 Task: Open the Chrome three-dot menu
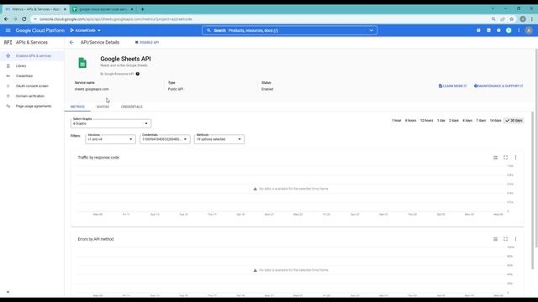pos(532,19)
